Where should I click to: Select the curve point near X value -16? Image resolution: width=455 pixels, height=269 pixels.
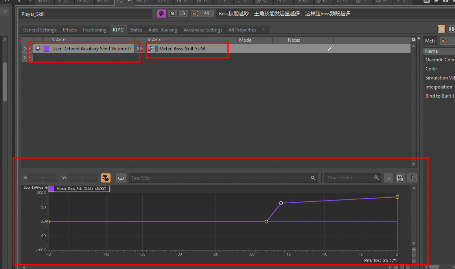tap(281, 203)
